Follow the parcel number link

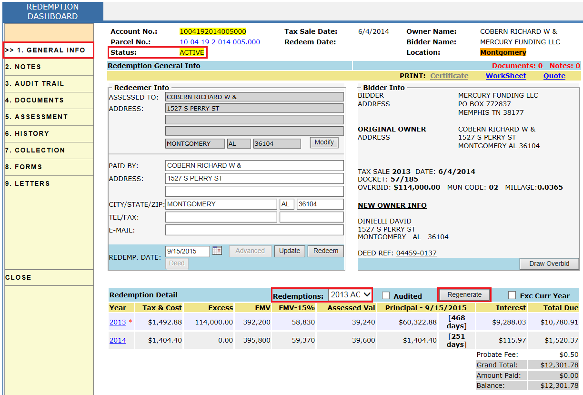click(x=220, y=42)
